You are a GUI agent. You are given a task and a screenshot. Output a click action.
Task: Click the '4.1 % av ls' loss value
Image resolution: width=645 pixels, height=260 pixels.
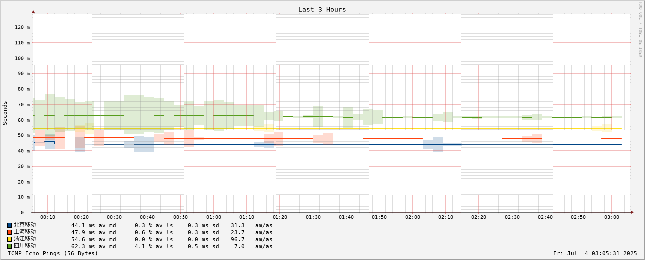pos(154,246)
